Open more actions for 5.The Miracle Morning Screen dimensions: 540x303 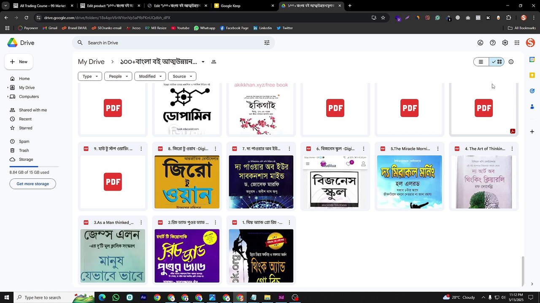[438, 149]
